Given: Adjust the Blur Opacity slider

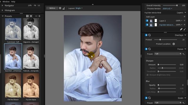Looking at the screenshot, I should pos(158,85).
